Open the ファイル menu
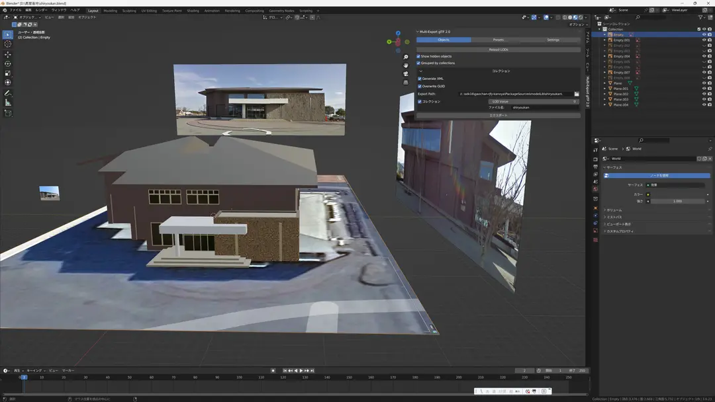This screenshot has width=715, height=402. point(15,10)
